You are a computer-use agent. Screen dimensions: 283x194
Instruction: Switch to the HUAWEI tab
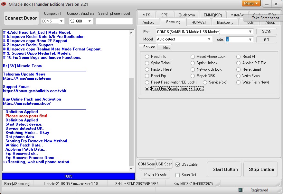click(199, 22)
